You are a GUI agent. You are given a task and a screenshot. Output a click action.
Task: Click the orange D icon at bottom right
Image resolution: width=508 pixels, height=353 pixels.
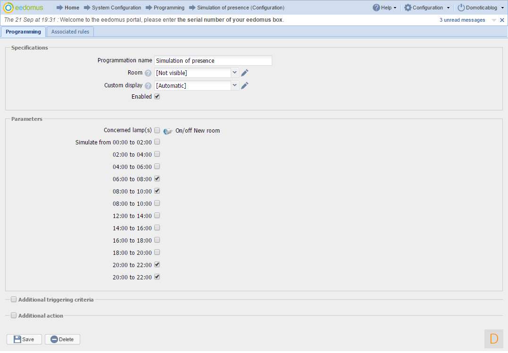(x=494, y=338)
